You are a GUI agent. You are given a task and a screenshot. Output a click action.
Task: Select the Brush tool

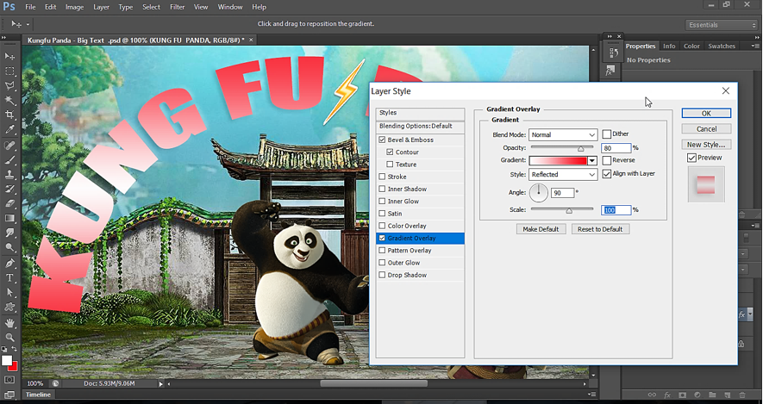tap(9, 160)
